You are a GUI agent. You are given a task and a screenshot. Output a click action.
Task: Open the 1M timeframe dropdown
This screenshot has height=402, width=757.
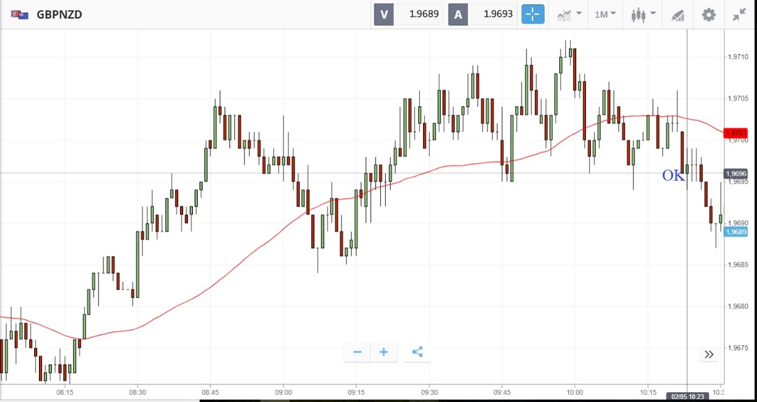click(604, 15)
